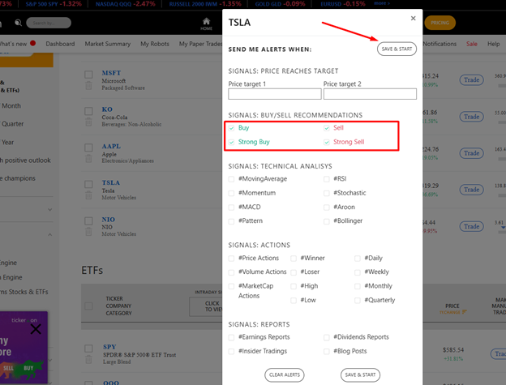Click top SAVE & START button
Image resolution: width=506 pixels, height=385 pixels.
[397, 49]
